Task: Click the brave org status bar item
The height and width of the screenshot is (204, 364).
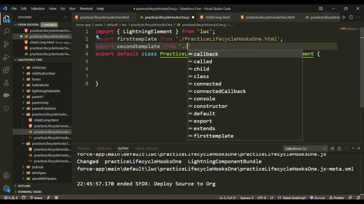Action: tap(36, 198)
